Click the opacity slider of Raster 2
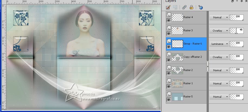Image resolution: width=248 pixels, height=112 pixels. click(237, 70)
